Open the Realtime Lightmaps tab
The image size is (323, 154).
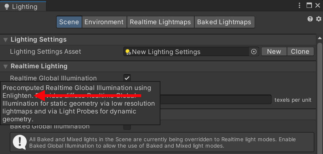point(160,22)
